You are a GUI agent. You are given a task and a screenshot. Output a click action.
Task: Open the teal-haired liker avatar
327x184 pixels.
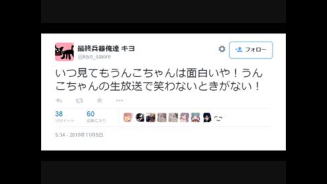[196, 118]
